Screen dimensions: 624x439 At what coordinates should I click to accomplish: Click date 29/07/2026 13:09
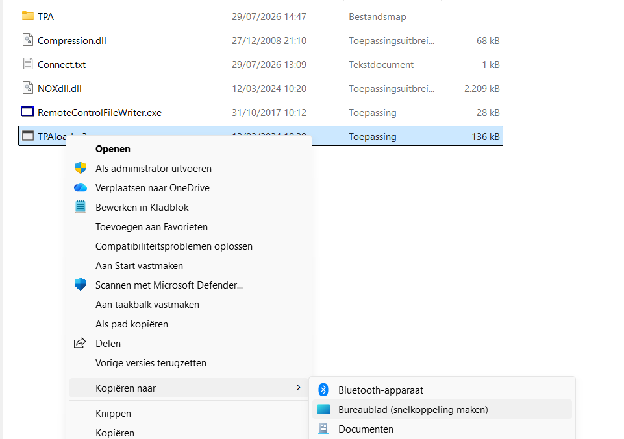pos(269,64)
